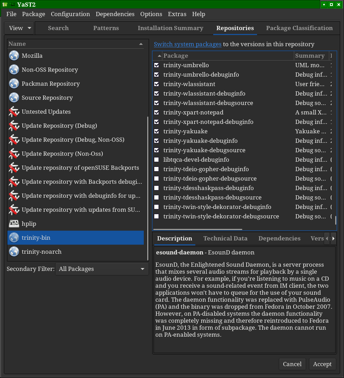This screenshot has width=344, height=378.
Task: Open the File menu
Action: point(11,14)
